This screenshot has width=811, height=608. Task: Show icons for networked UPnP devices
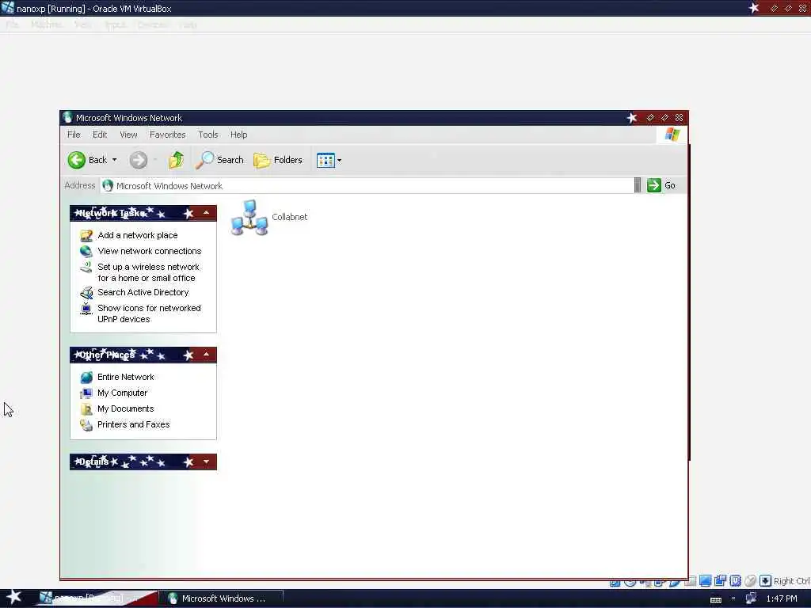click(x=149, y=313)
